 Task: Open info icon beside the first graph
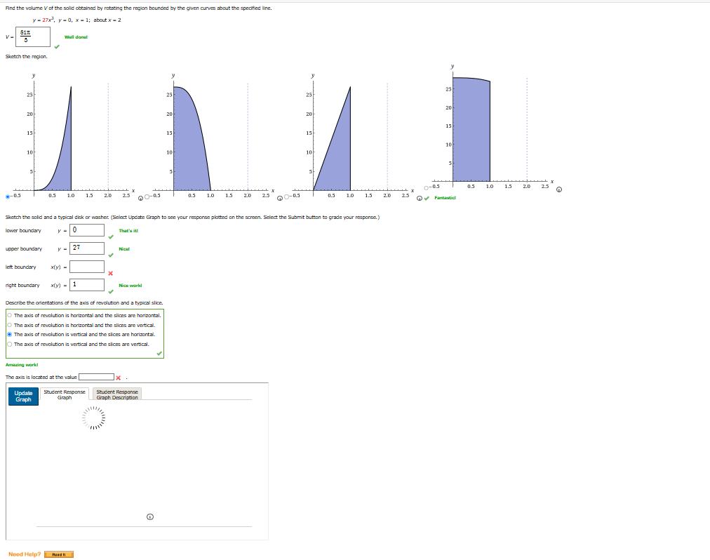[x=141, y=198]
